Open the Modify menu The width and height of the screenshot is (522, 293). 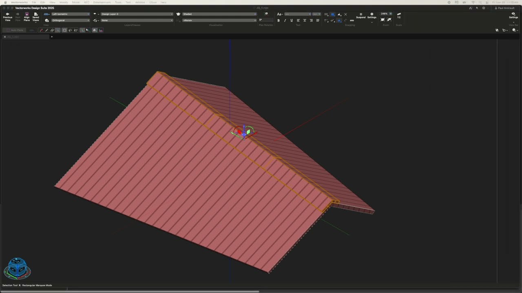tap(64, 2)
